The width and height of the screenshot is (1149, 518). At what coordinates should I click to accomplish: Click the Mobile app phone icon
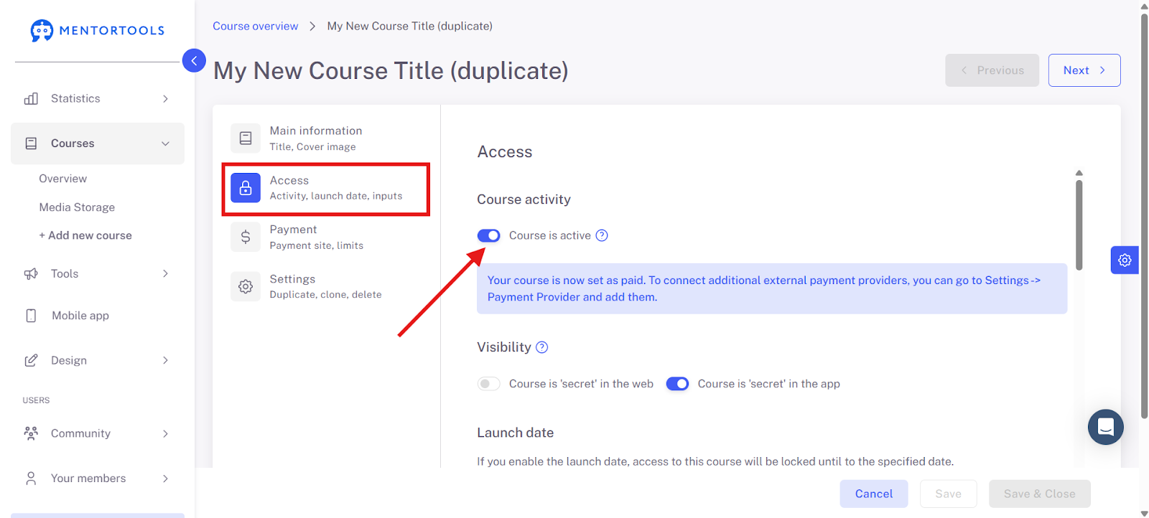31,316
